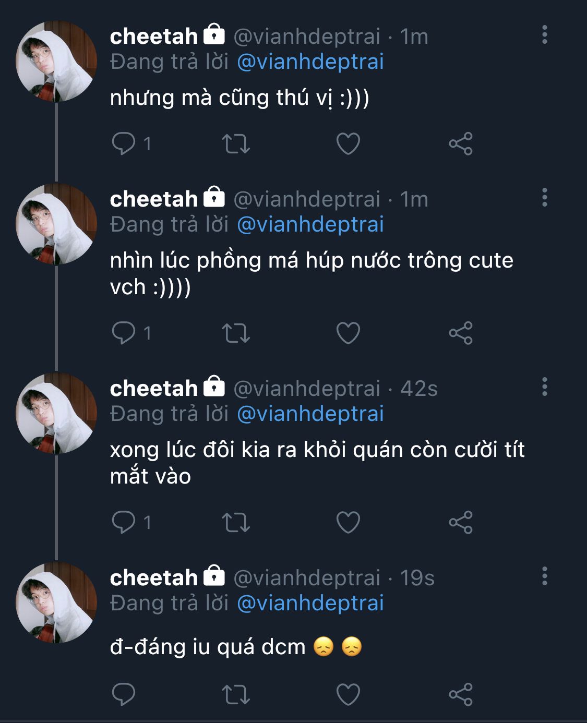Reply to the 'xong lúc đôi kia' tweet
Image resolution: width=587 pixels, height=723 pixels.
pyautogui.click(x=124, y=522)
